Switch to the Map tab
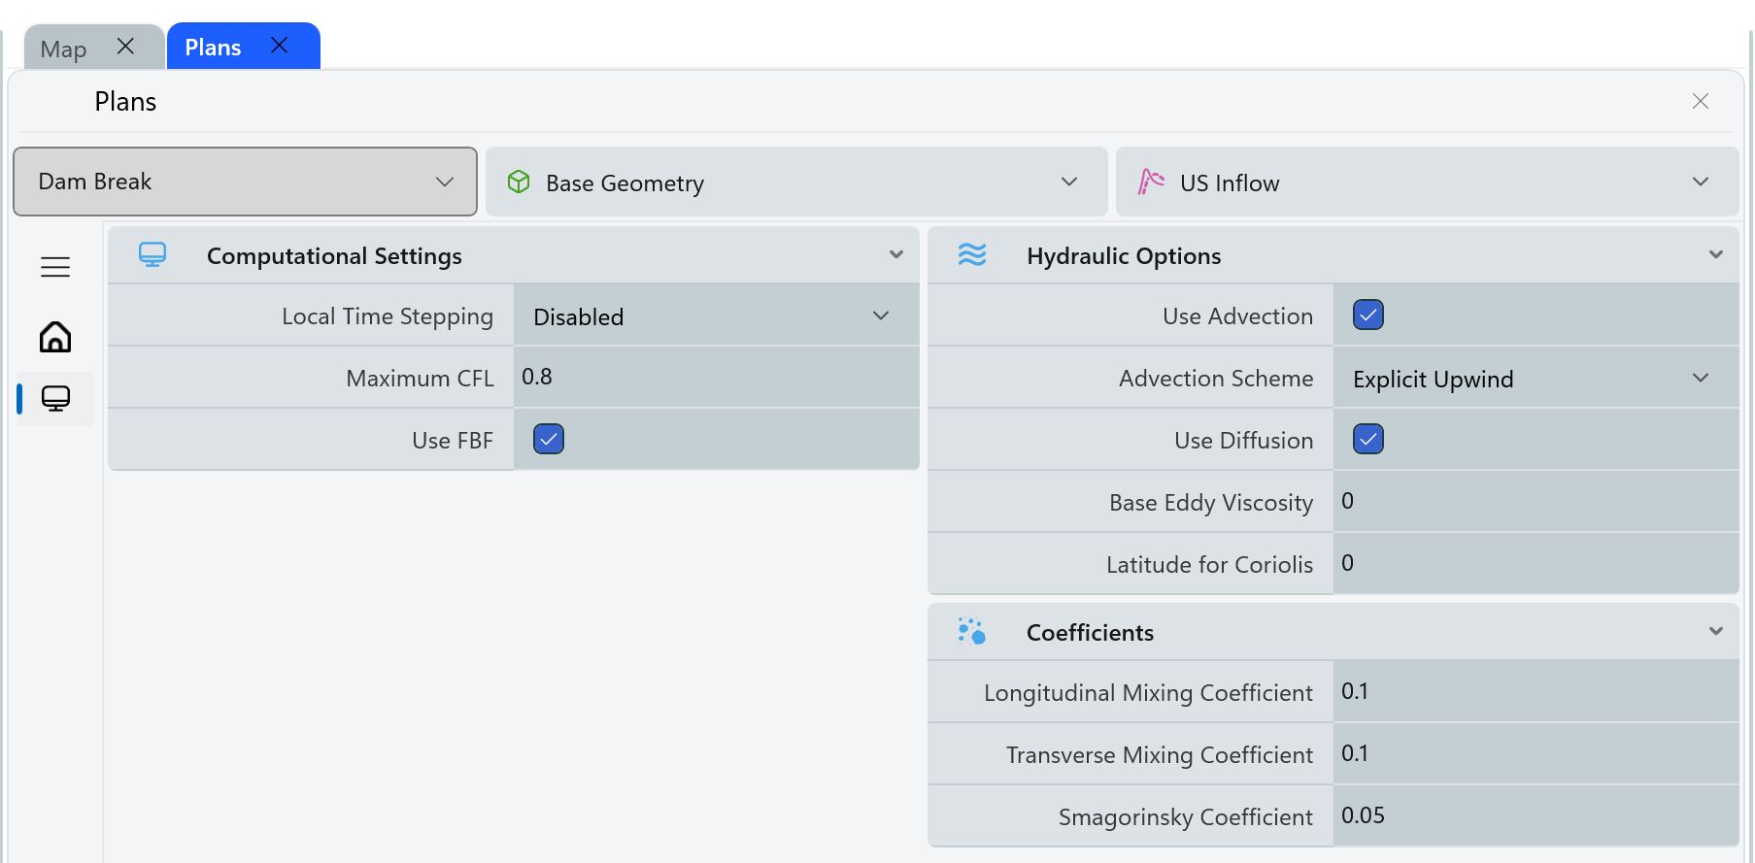1755x863 pixels. pos(64,49)
